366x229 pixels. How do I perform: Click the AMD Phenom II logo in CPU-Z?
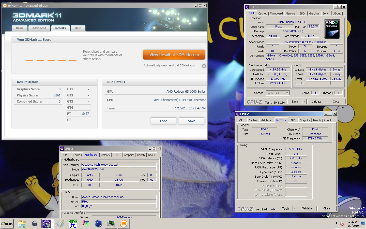(332, 29)
